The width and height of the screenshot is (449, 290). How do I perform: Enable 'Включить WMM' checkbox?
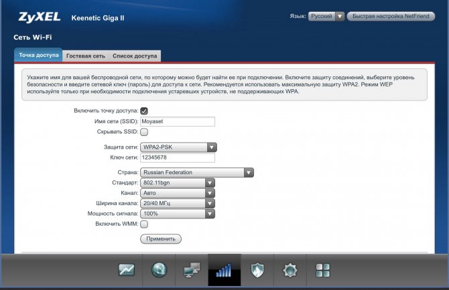pos(144,224)
